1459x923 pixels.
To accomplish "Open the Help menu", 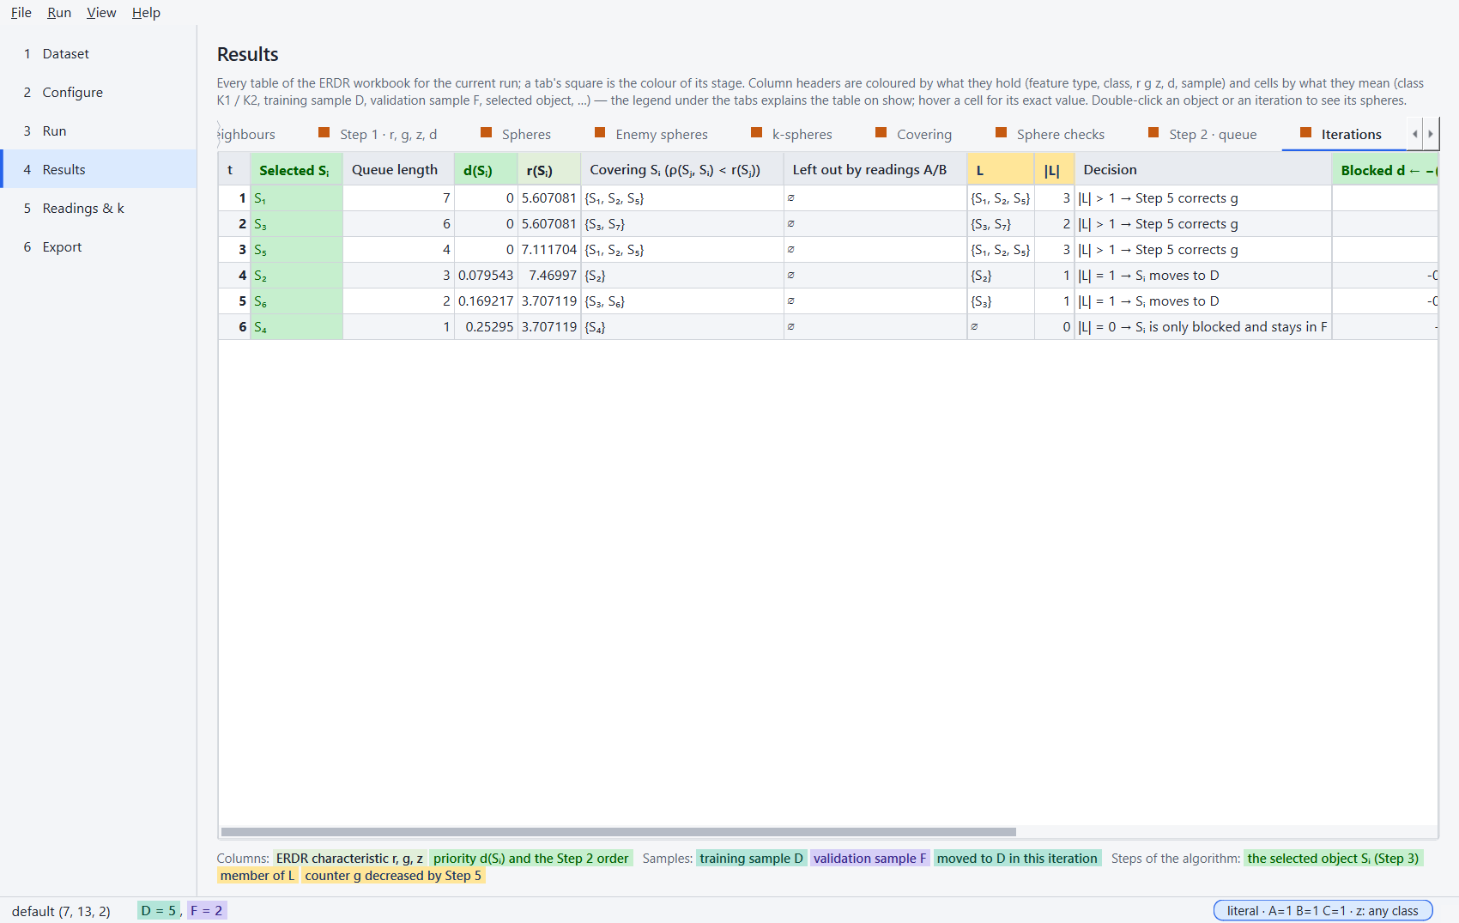I will click(x=146, y=13).
